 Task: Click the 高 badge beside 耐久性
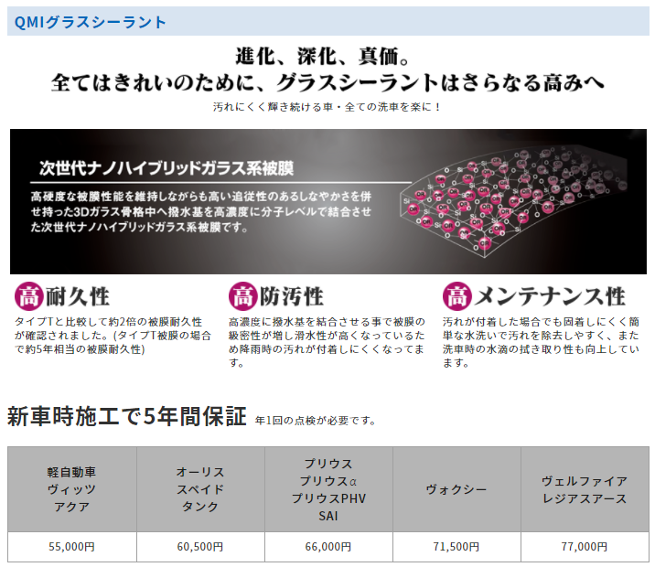point(29,296)
